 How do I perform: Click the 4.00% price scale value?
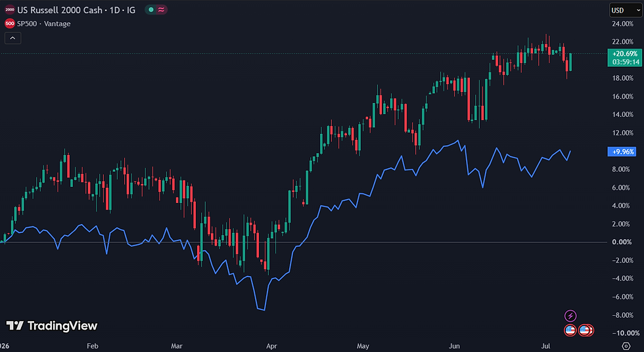tap(621, 206)
